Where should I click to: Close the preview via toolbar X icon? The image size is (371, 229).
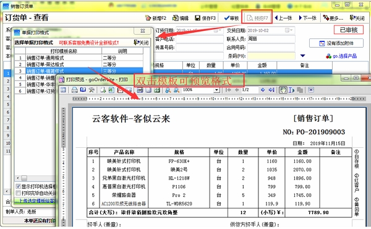311,90
